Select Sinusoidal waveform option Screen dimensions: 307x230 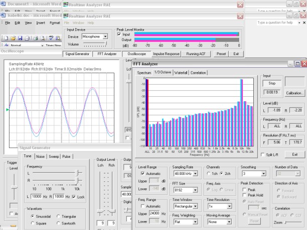click(x=33, y=216)
